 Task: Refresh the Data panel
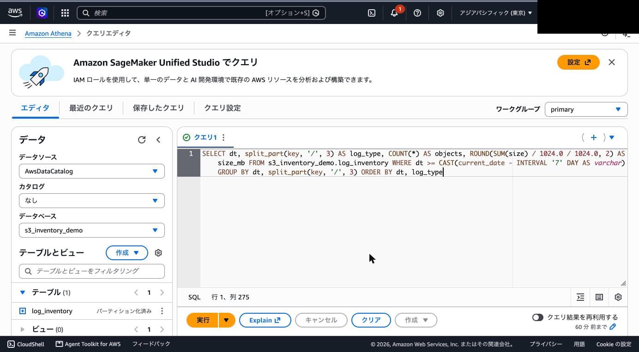pos(142,139)
